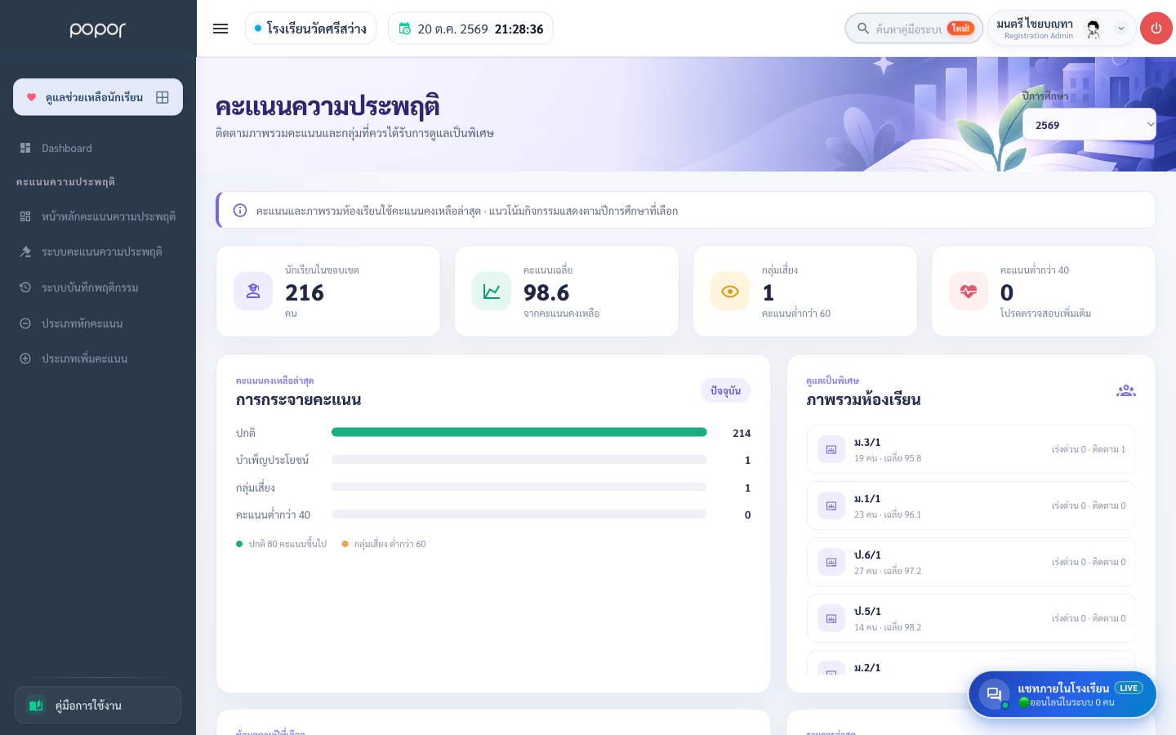Open ประเภทหักคะแนน menu item
Image resolution: width=1176 pixels, height=735 pixels.
(x=98, y=323)
